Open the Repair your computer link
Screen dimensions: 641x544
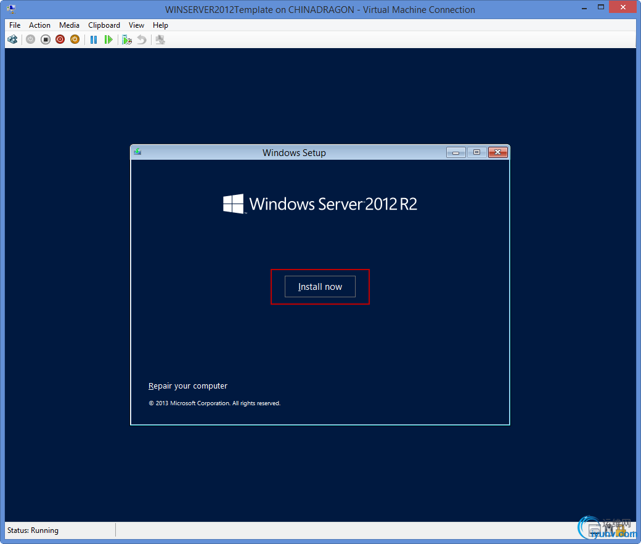point(187,385)
